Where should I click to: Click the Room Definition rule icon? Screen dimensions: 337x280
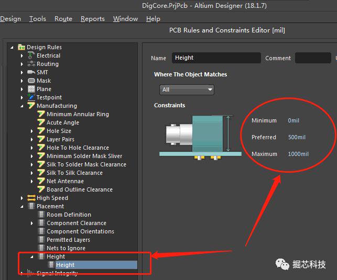tap(41, 215)
